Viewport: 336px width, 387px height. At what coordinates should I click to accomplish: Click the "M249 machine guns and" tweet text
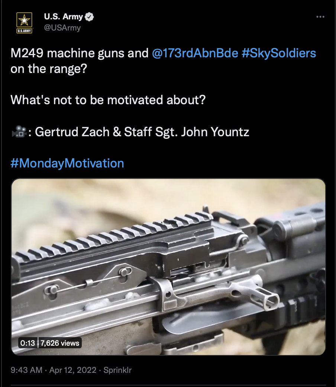tap(80, 53)
